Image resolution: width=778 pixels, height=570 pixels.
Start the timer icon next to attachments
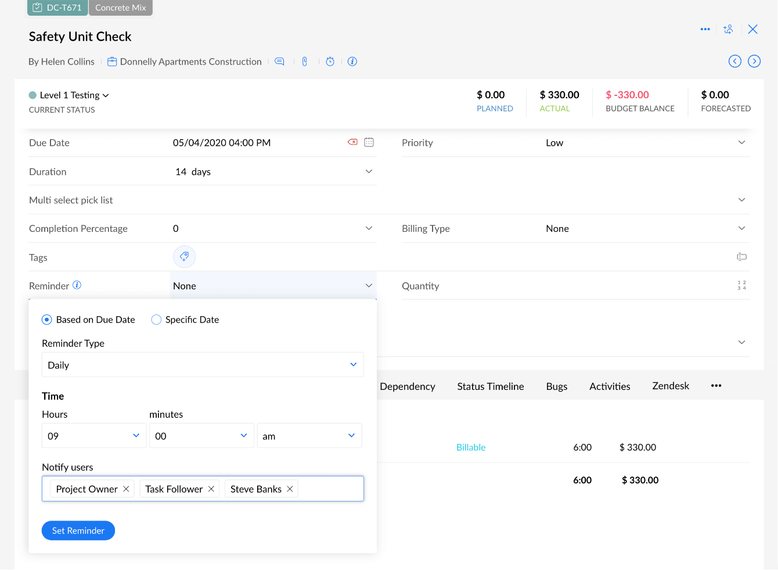(x=330, y=61)
